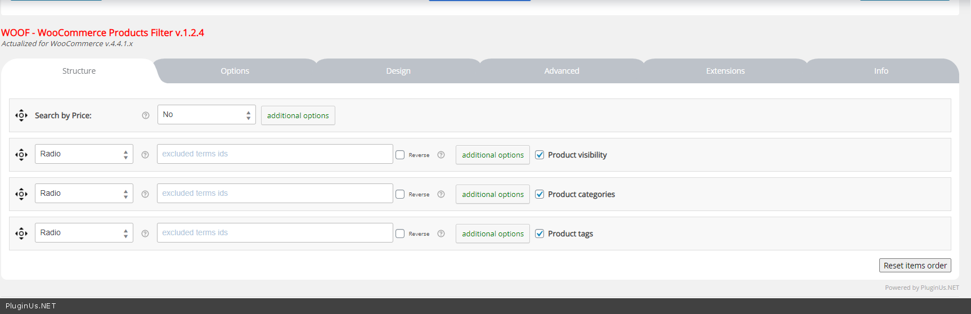The image size is (971, 314).
Task: Enable Reverse for Product categories
Action: [400, 194]
